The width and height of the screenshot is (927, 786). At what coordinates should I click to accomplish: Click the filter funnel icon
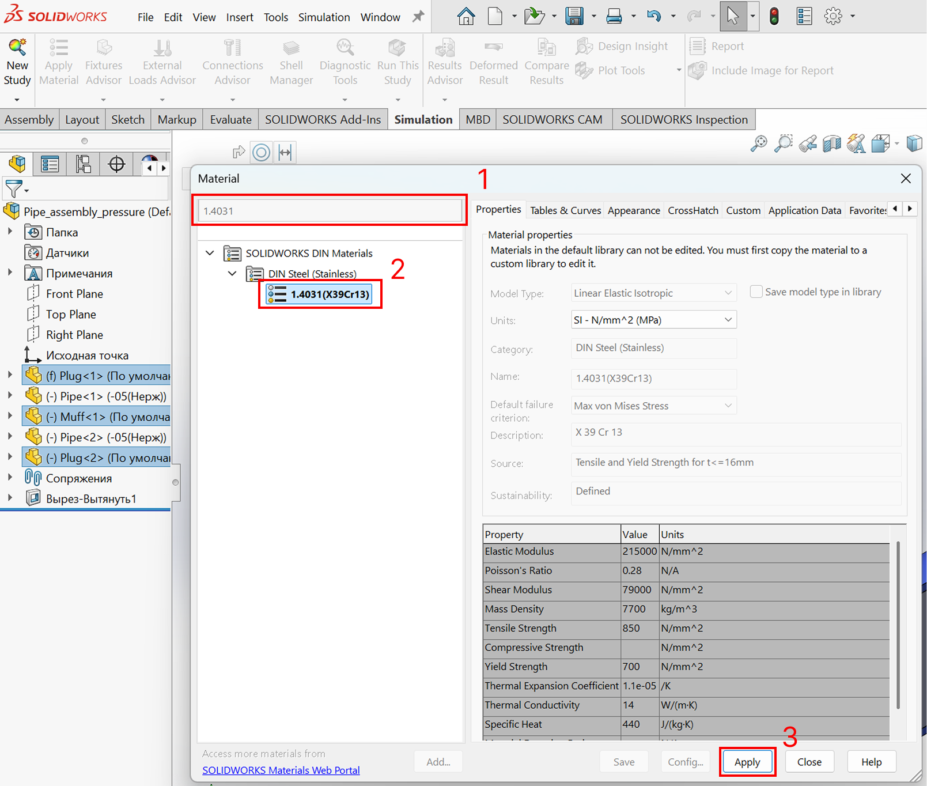pos(13,188)
